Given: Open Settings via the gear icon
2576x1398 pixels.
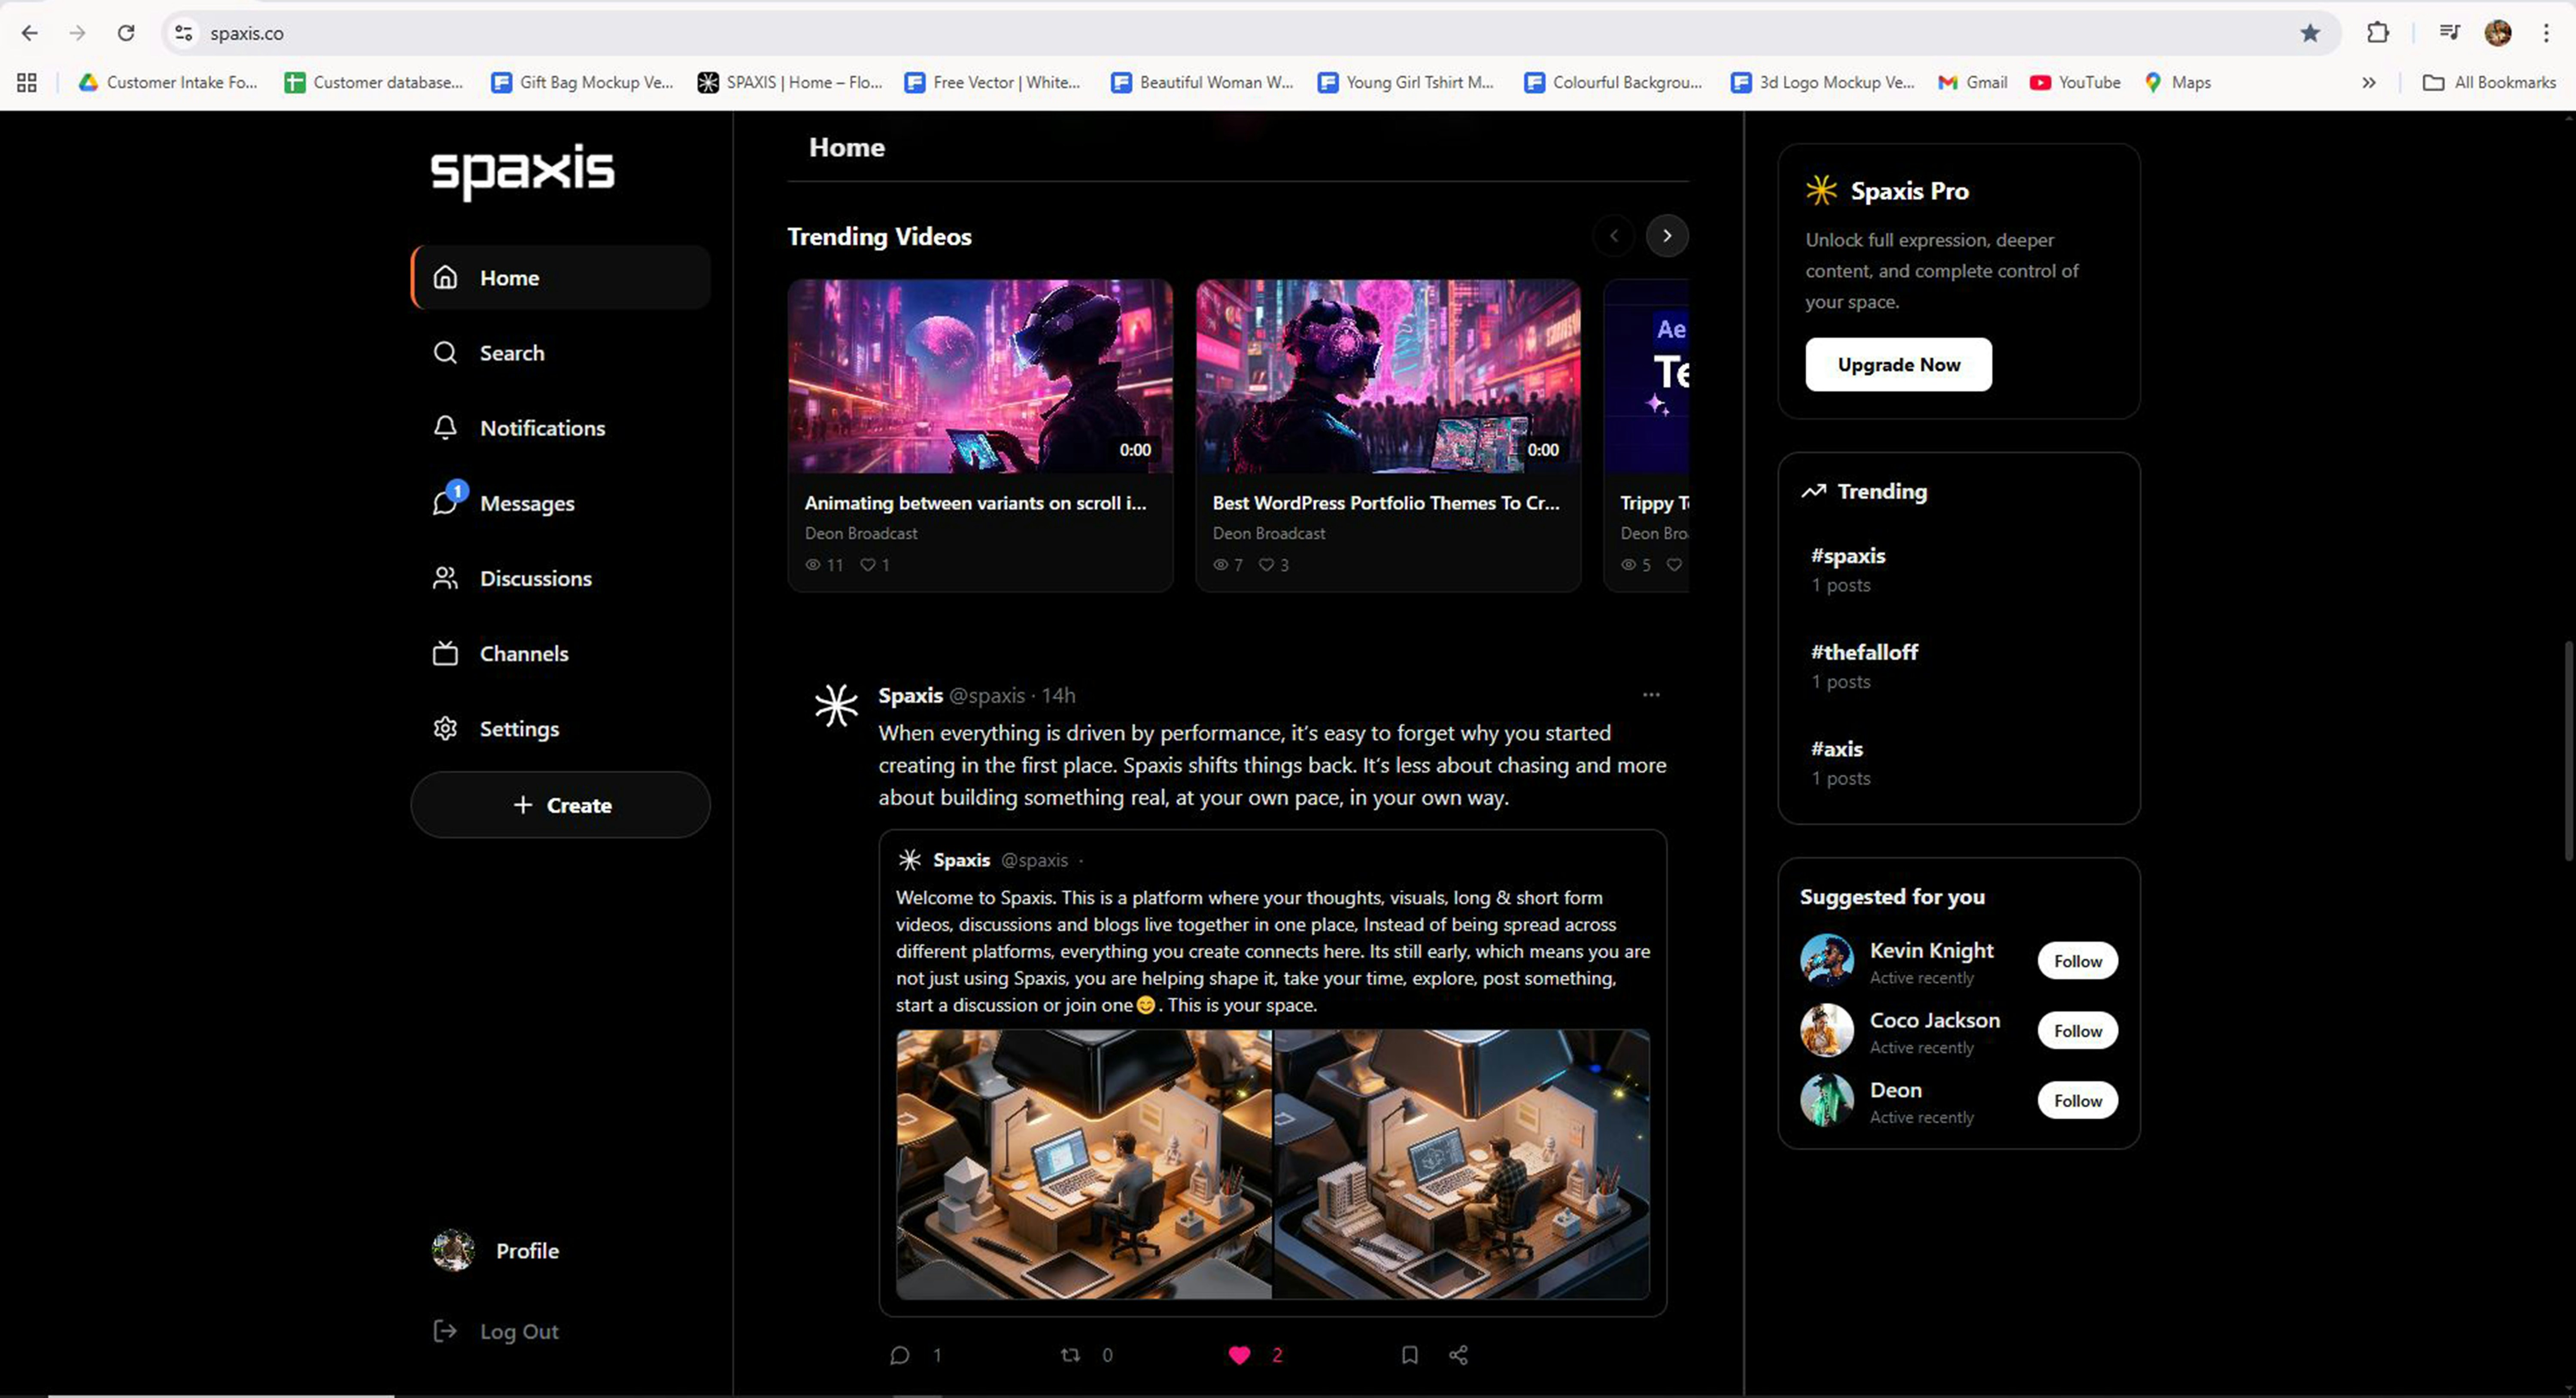Looking at the screenshot, I should pos(445,729).
